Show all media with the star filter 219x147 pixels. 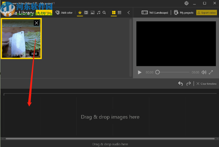point(80,13)
